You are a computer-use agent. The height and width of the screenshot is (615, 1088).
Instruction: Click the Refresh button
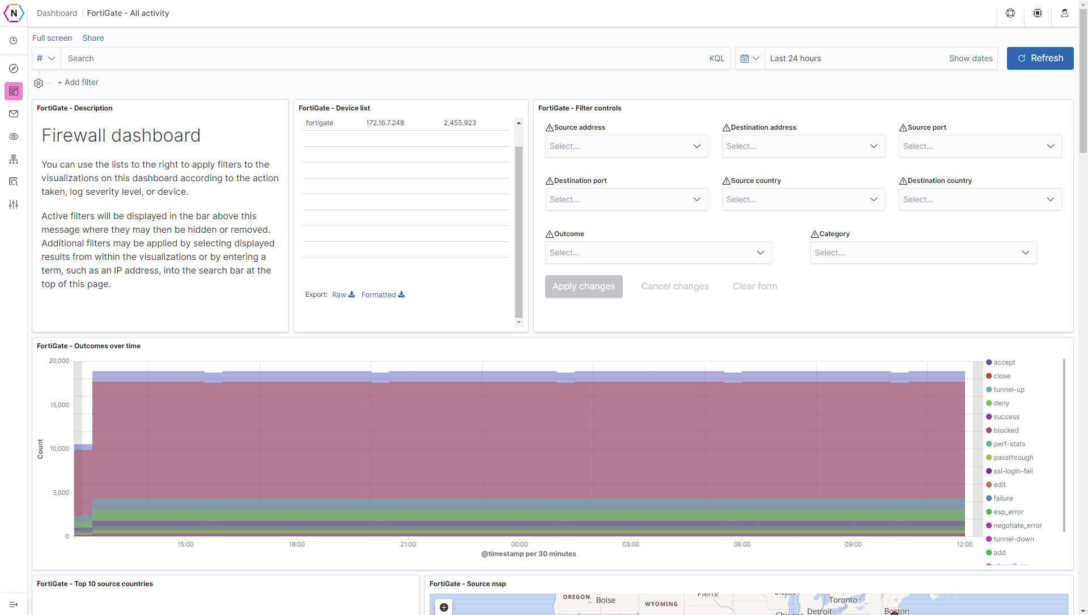point(1040,58)
